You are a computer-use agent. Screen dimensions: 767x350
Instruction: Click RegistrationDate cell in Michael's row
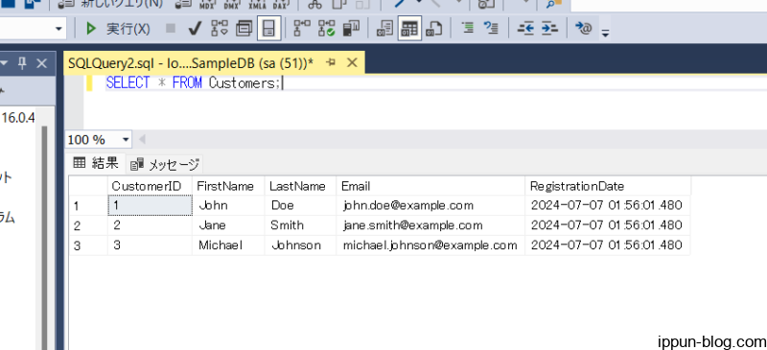tap(608, 245)
